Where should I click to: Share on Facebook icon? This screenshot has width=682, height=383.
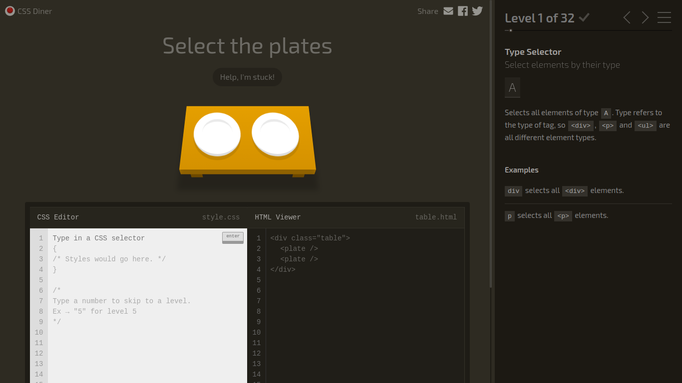point(463,11)
